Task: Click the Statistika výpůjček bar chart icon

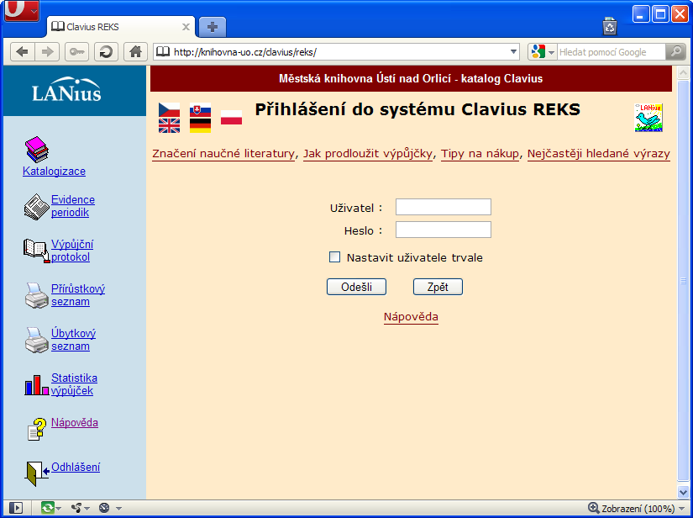Action: point(37,385)
